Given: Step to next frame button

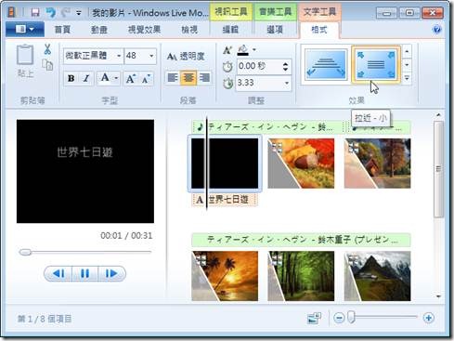Looking at the screenshot, I should point(111,274).
